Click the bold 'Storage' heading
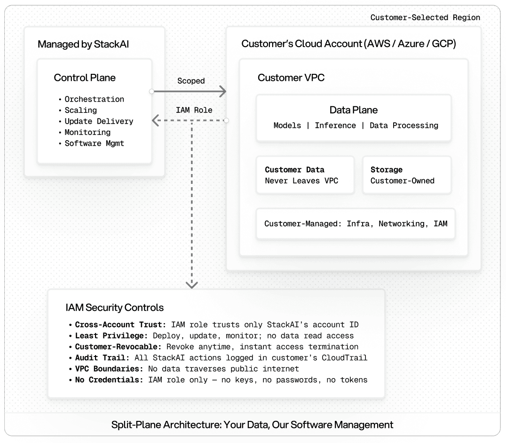The image size is (506, 443). tap(386, 169)
